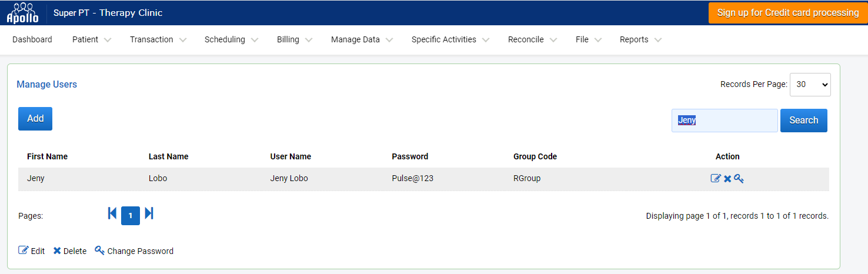
Task: Click the Action column header
Action: coord(727,156)
